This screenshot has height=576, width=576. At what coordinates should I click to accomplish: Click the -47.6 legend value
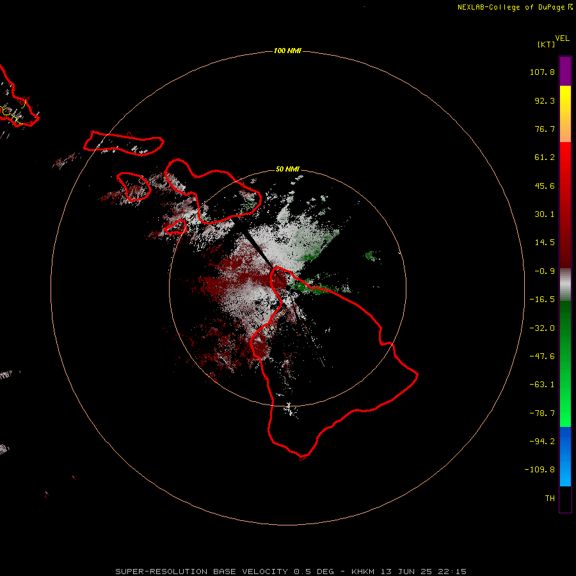click(x=542, y=356)
